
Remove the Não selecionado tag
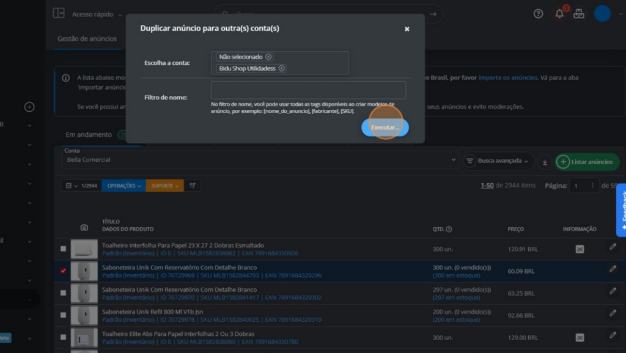pos(268,57)
